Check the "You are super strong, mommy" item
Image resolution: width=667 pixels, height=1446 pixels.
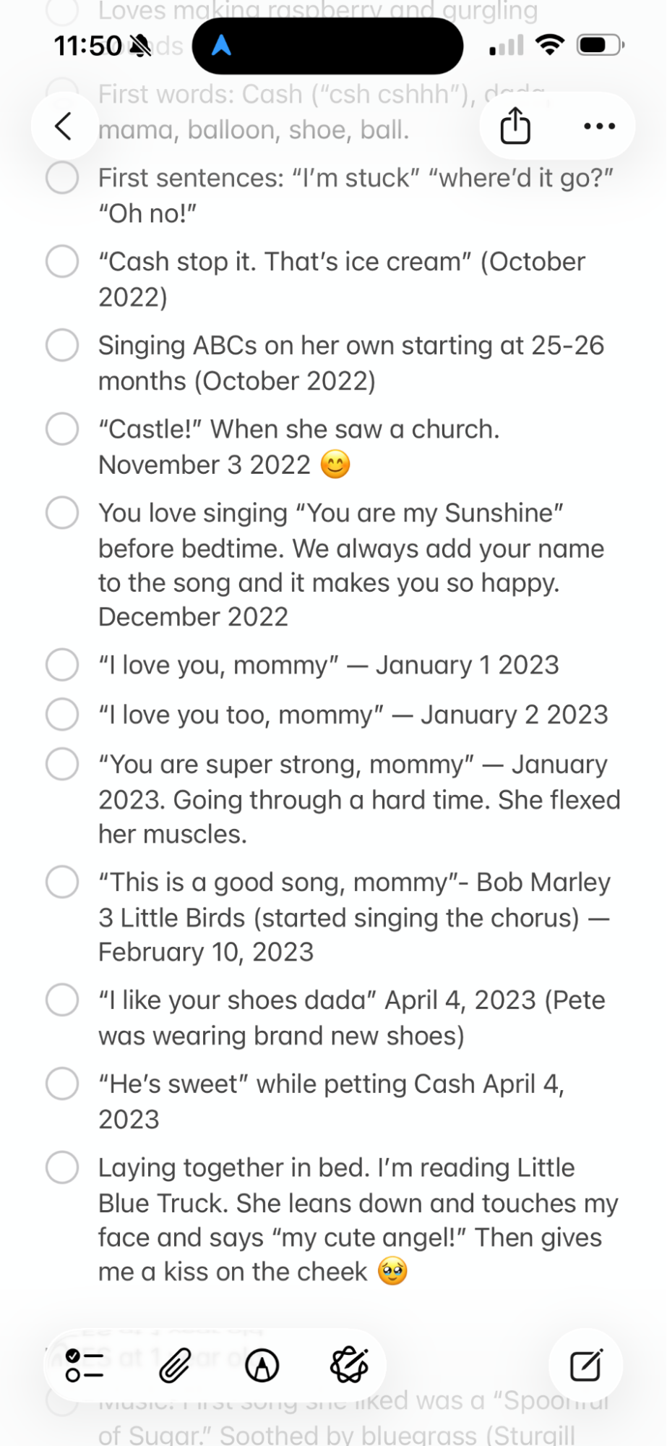click(x=62, y=764)
